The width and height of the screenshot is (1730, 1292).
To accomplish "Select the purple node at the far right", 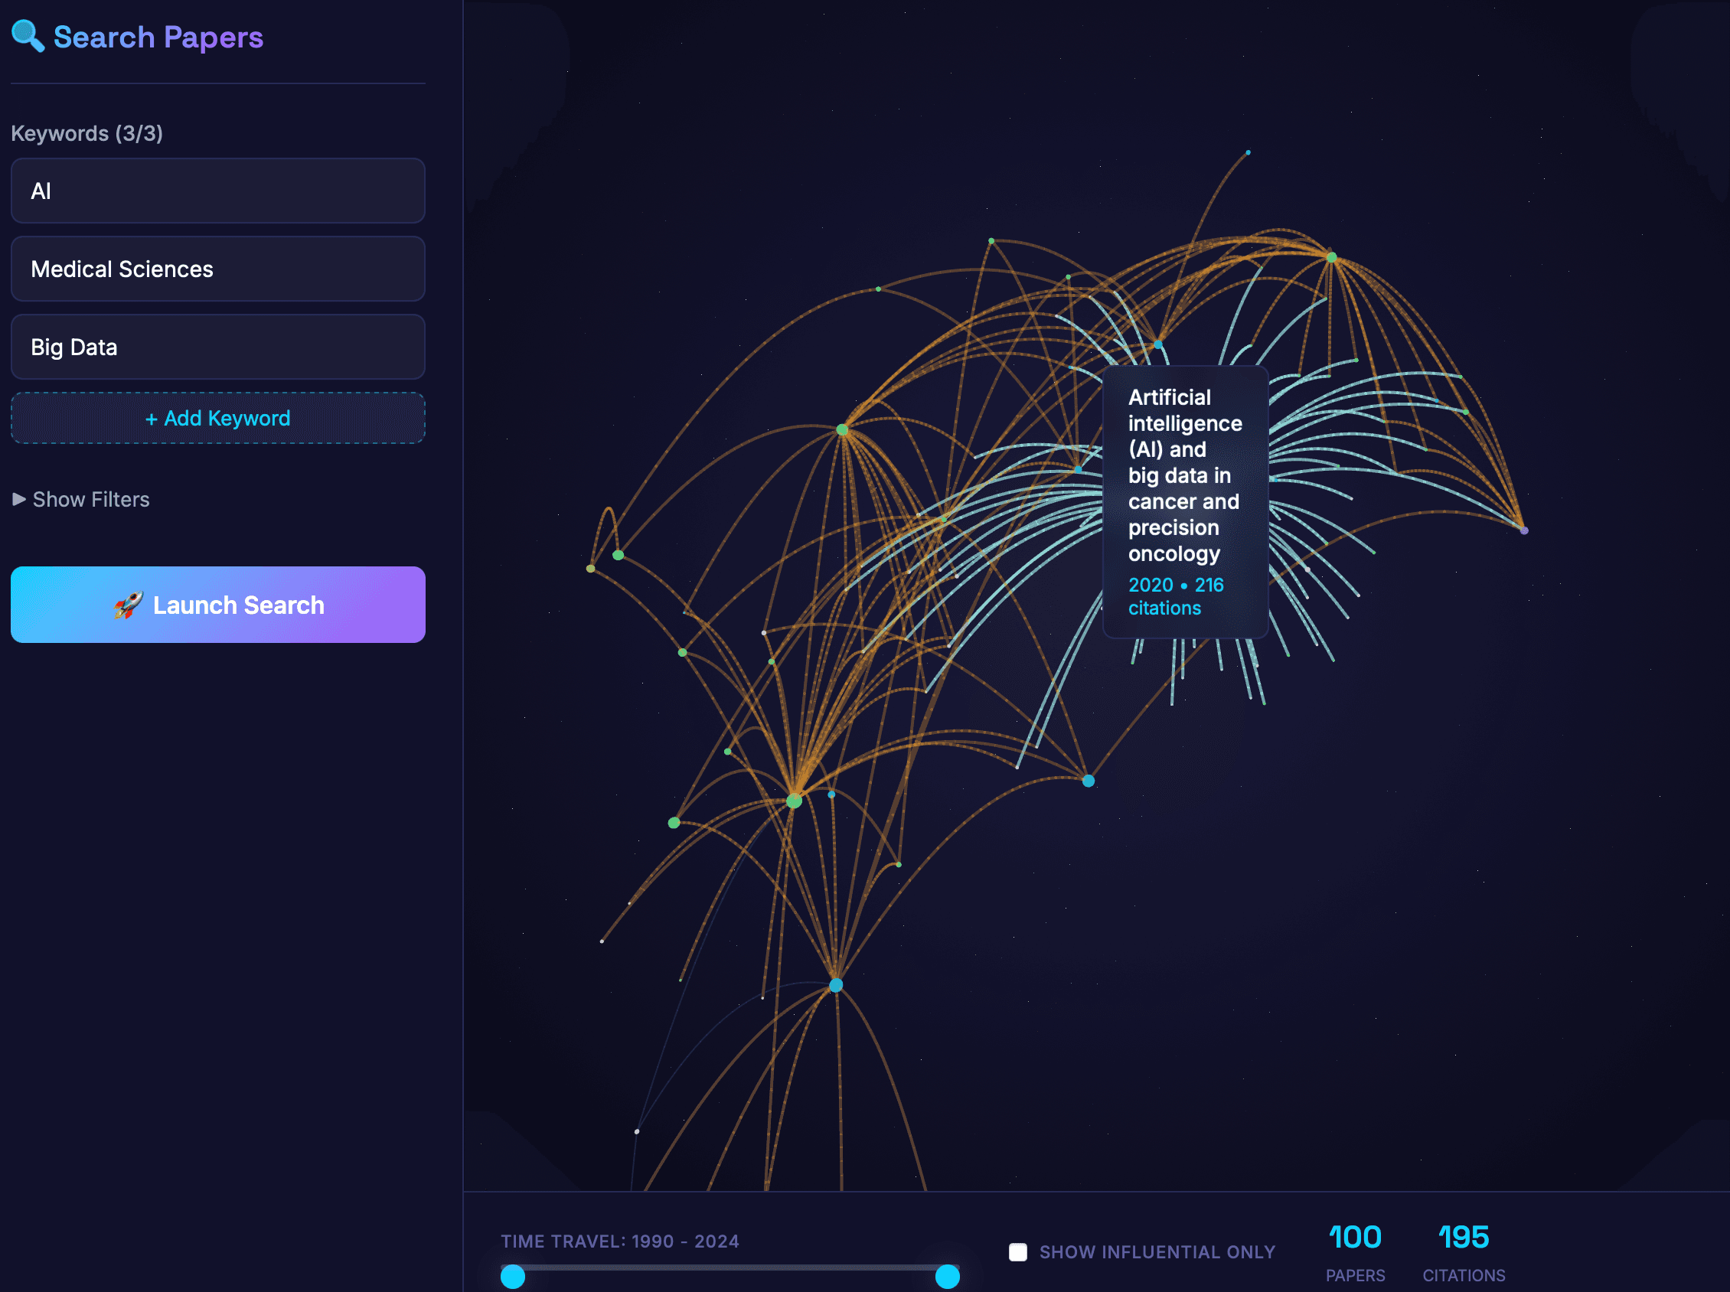I will 1523,530.
